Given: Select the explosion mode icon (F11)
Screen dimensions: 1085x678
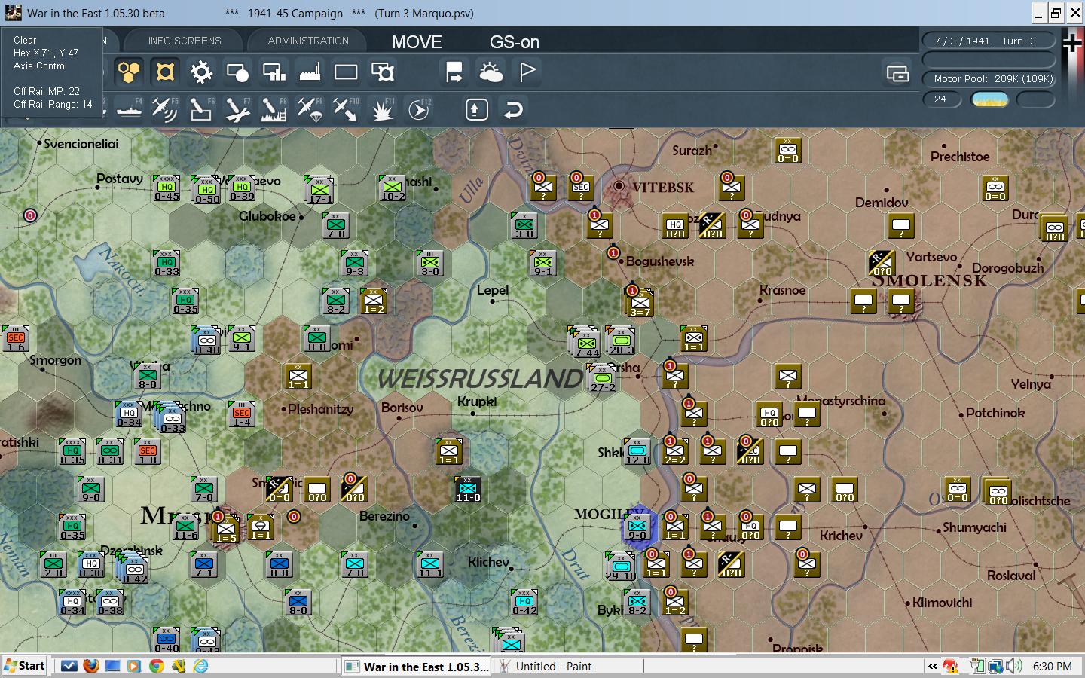Looking at the screenshot, I should (x=382, y=110).
